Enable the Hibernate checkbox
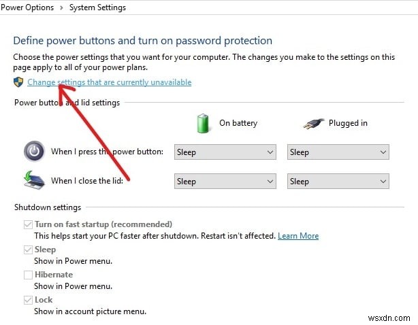Viewport: 418px width, 325px height. [x=28, y=275]
